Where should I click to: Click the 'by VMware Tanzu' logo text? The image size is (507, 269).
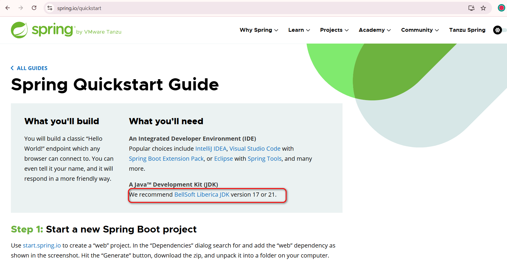pos(99,32)
